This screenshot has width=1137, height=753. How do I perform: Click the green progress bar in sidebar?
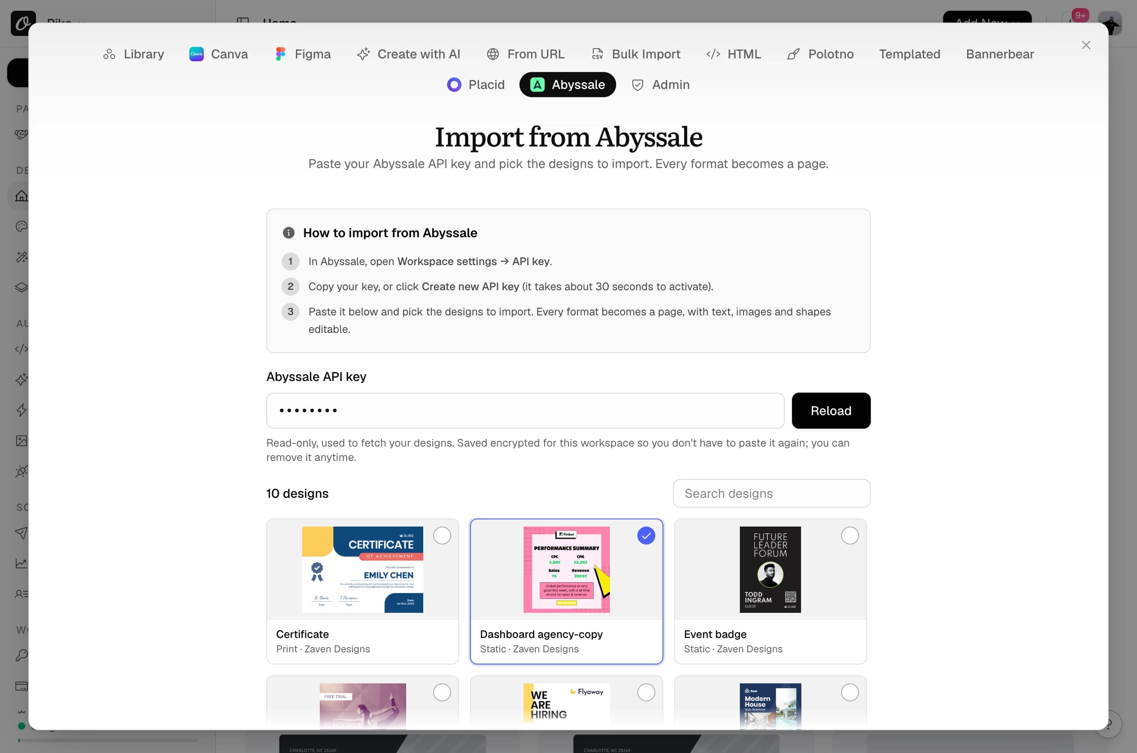(107, 740)
